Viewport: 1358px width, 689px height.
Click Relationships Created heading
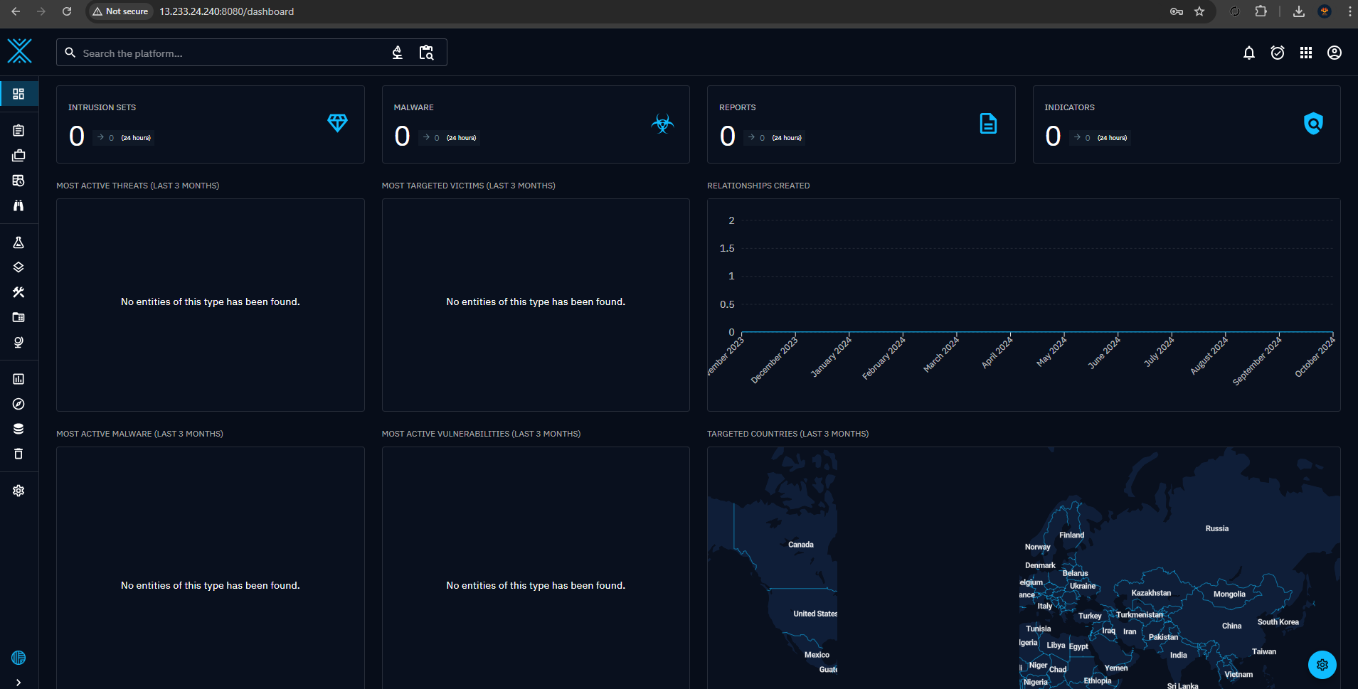[758, 186]
